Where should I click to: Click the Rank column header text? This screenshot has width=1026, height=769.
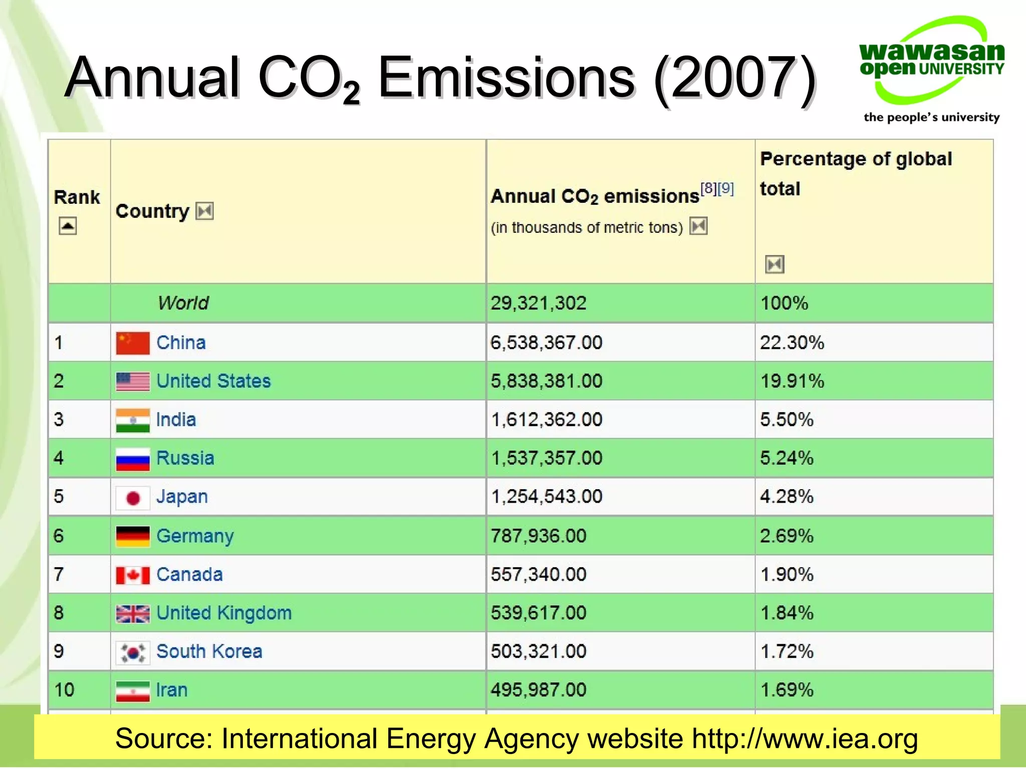tap(77, 197)
